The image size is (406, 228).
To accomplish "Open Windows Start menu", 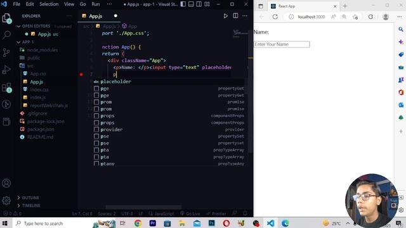I will pyautogui.click(x=5, y=223).
